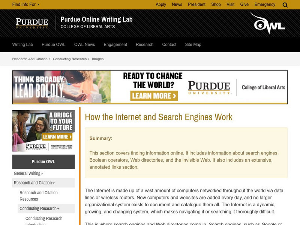Screen dimensions: 300x225
Task: Click Conducting Research breadcrumb
Action: (x=70, y=59)
